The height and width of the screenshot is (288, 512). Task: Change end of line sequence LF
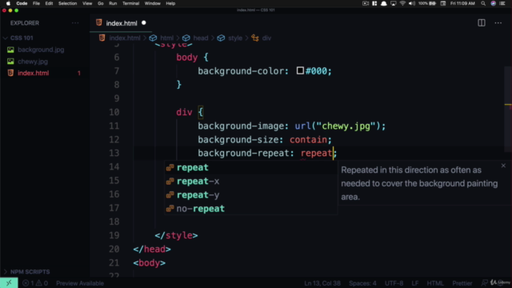tap(415, 283)
